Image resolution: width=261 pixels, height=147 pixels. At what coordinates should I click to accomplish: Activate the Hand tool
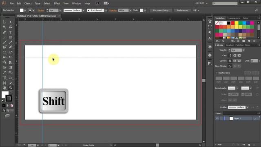pyautogui.click(x=4, y=88)
